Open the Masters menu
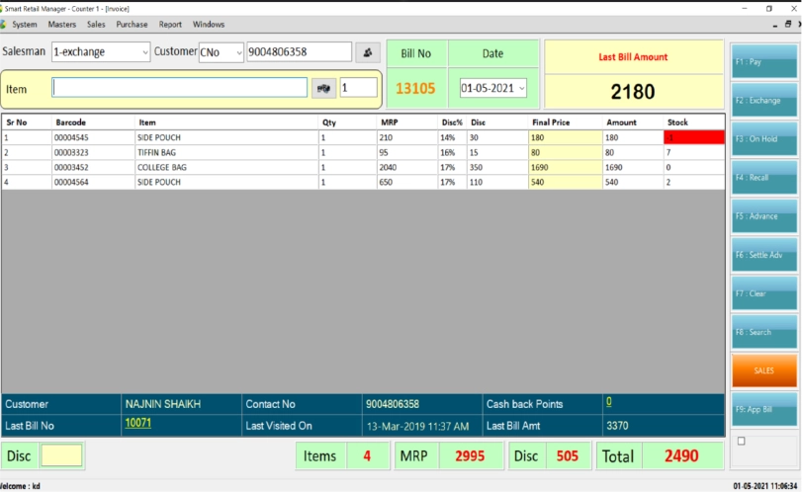Viewport: 802px width, 492px height. click(x=61, y=24)
